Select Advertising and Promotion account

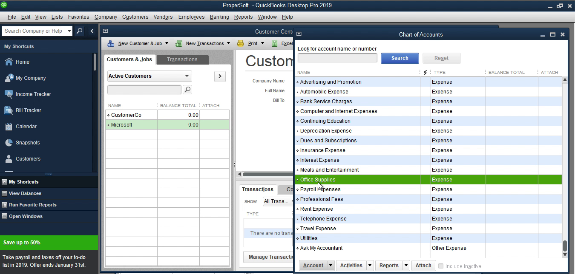tap(428, 82)
